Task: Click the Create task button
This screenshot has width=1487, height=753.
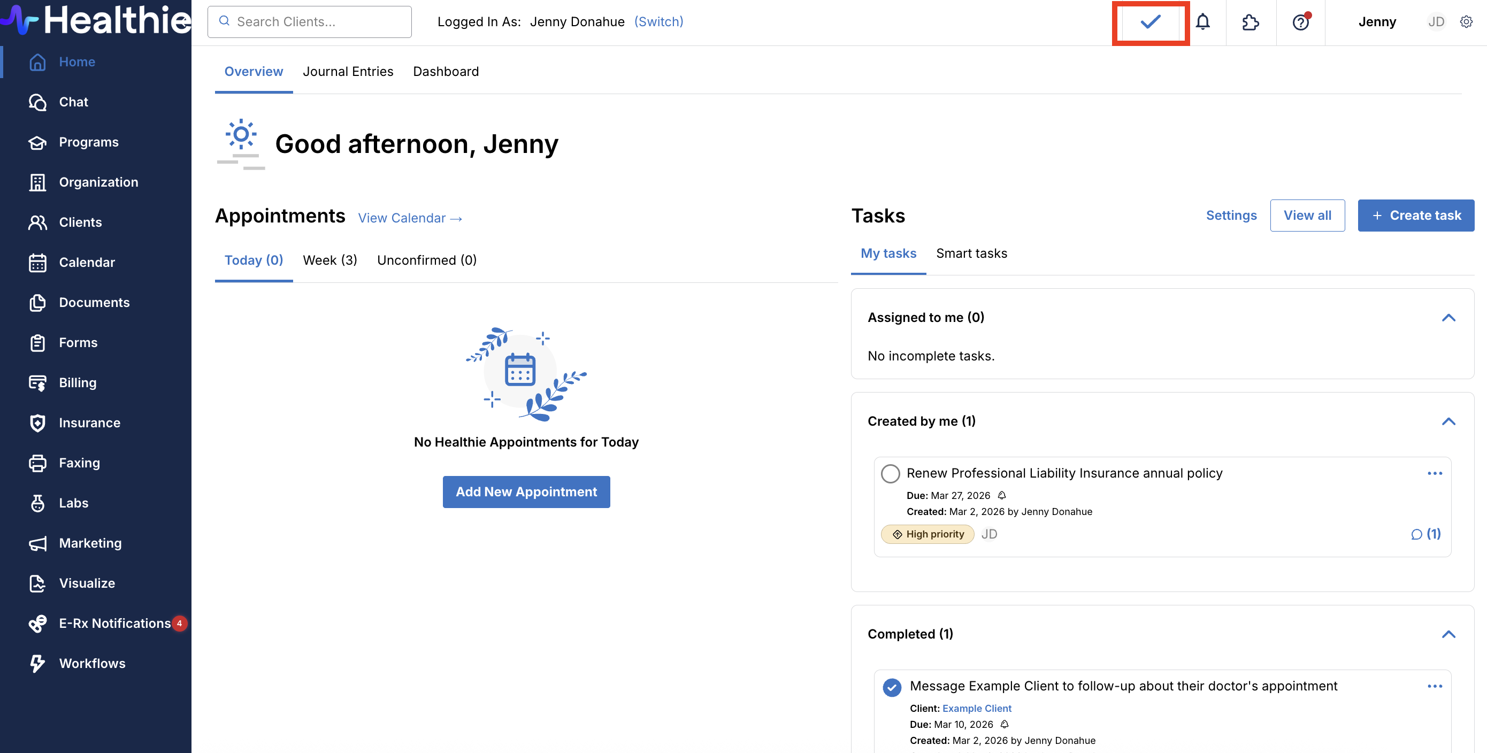Action: (1415, 215)
